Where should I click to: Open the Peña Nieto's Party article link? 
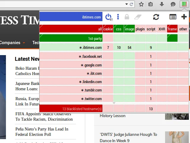42,132
